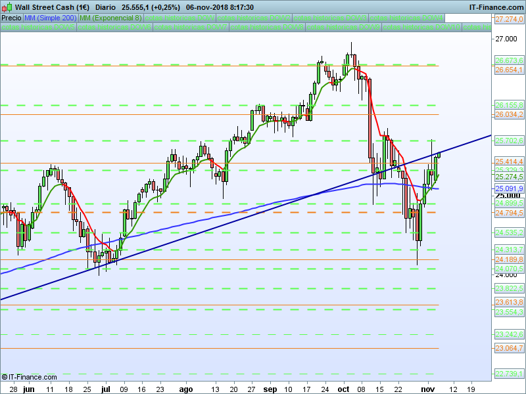Select the cotas historicas DOW6 label
This screenshot has width=526, height=394.
114,27
